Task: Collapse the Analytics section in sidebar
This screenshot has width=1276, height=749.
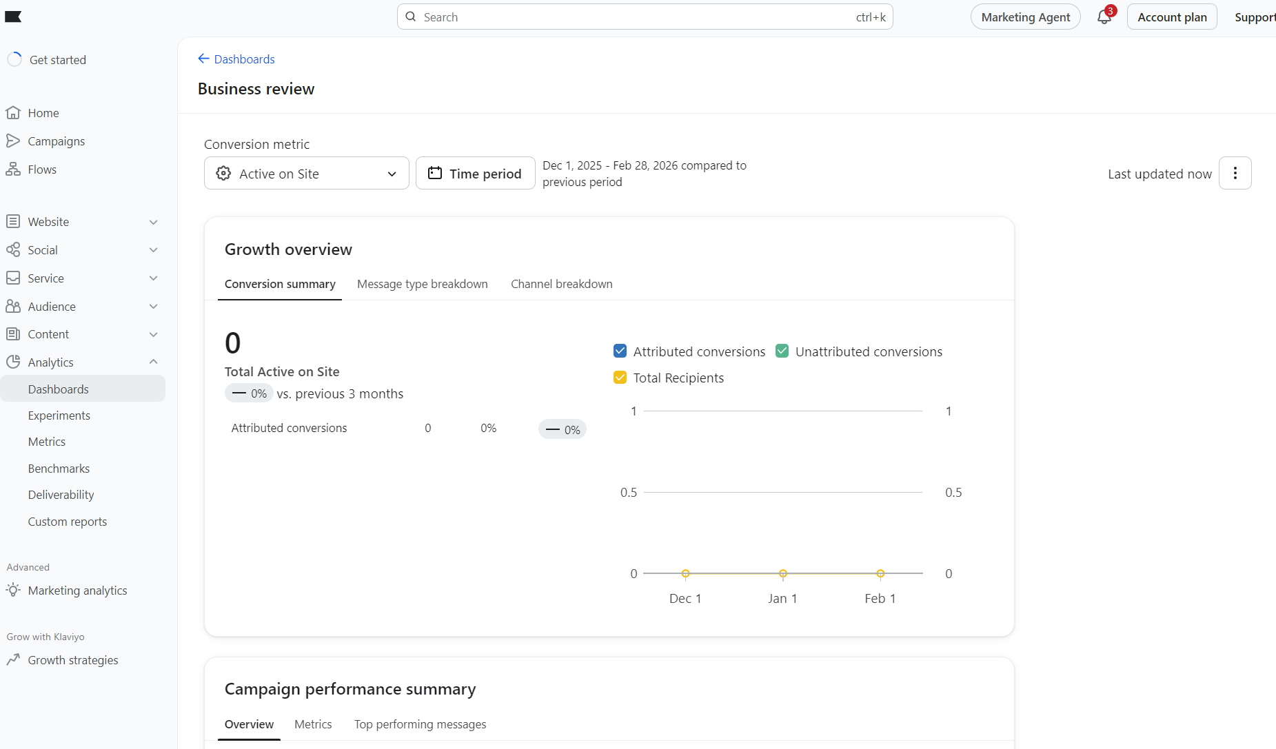Action: [154, 362]
